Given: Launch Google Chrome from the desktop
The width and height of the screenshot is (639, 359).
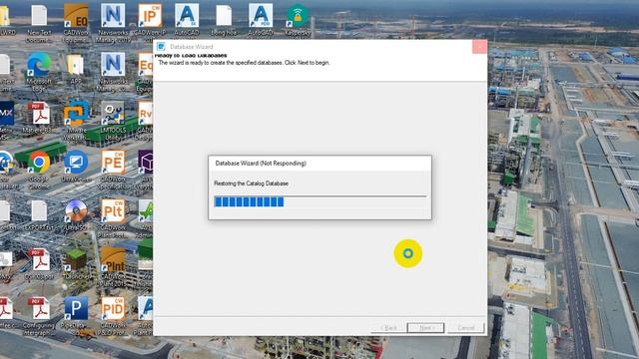Looking at the screenshot, I should click(x=39, y=163).
